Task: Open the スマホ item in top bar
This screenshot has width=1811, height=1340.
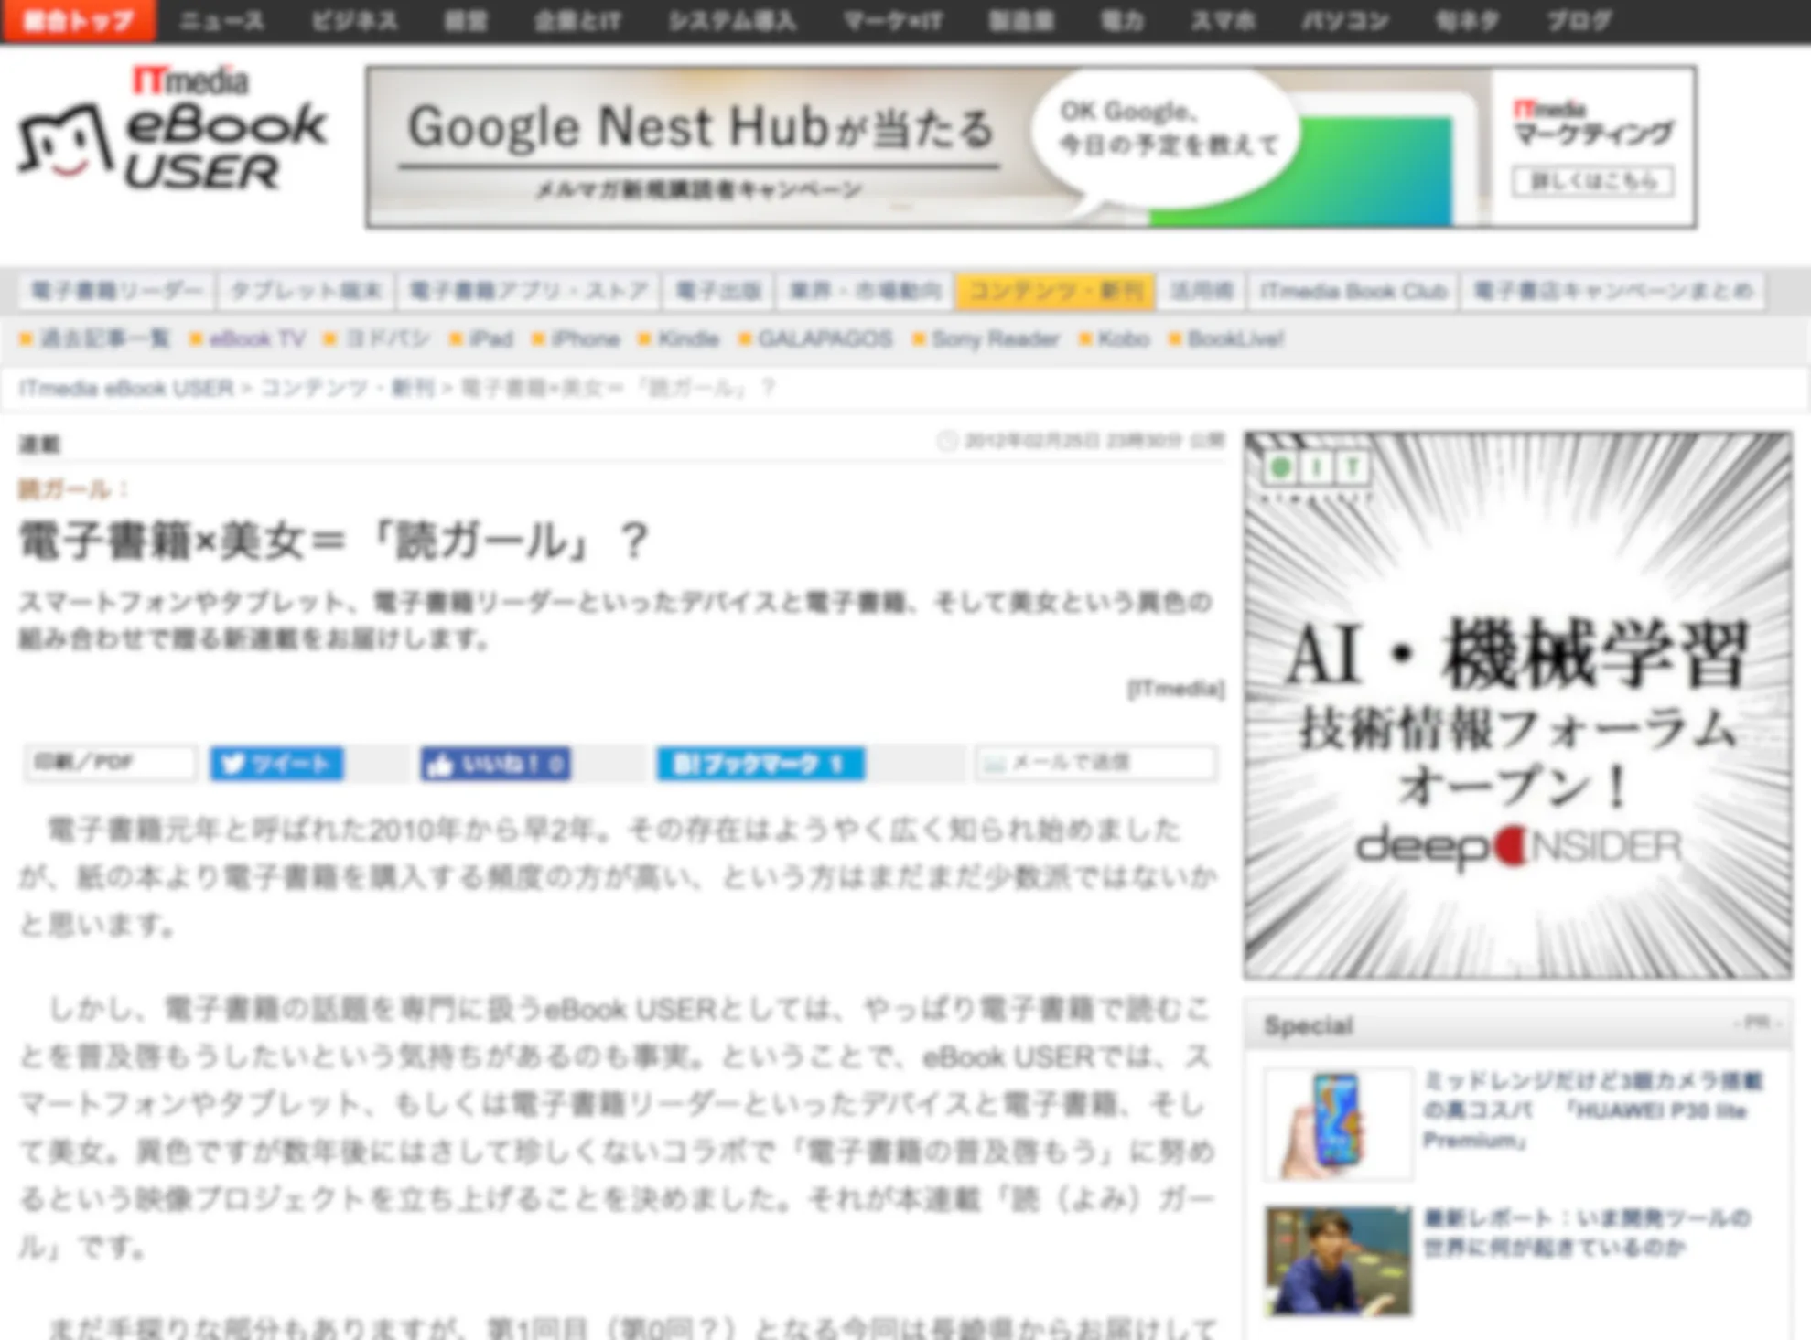Action: [1223, 20]
